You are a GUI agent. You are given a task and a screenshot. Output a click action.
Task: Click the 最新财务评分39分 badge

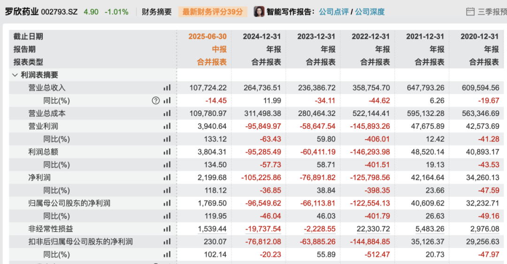click(213, 12)
